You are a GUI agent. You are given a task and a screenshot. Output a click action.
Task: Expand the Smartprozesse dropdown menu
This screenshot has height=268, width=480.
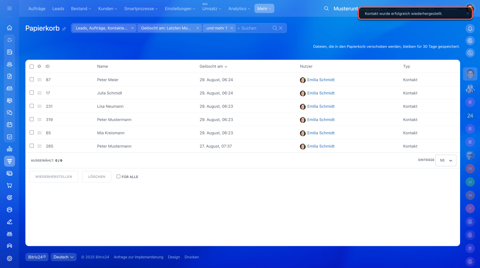(141, 8)
